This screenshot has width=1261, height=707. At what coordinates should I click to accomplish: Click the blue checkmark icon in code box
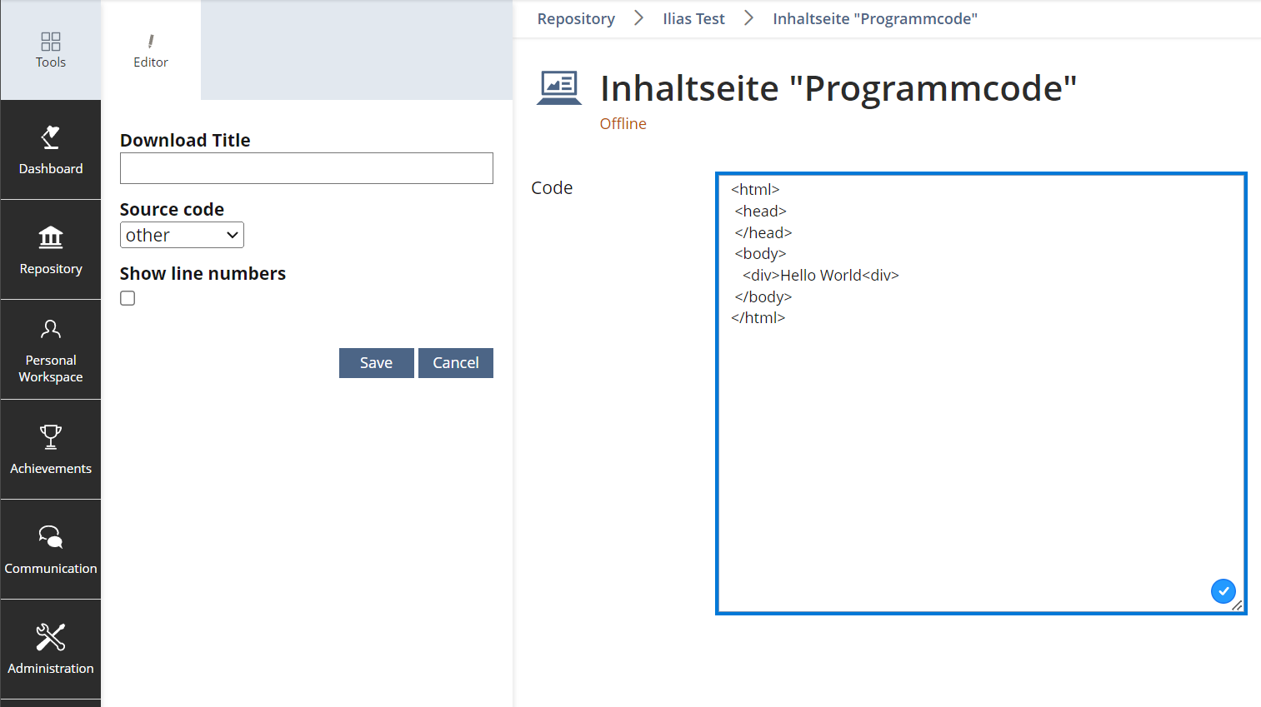coord(1223,590)
